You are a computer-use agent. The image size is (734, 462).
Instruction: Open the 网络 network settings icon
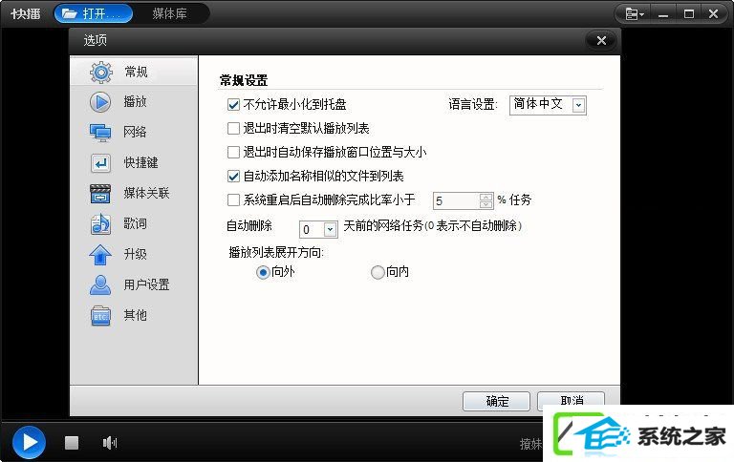(x=100, y=133)
